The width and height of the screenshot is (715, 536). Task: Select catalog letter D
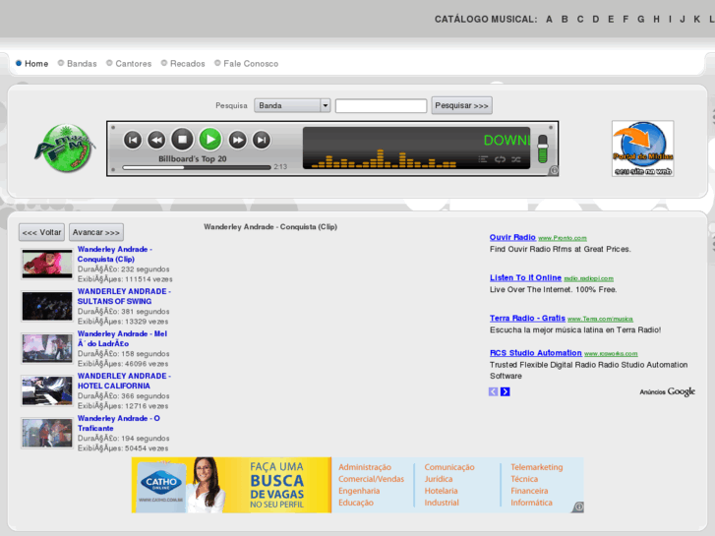(x=596, y=19)
